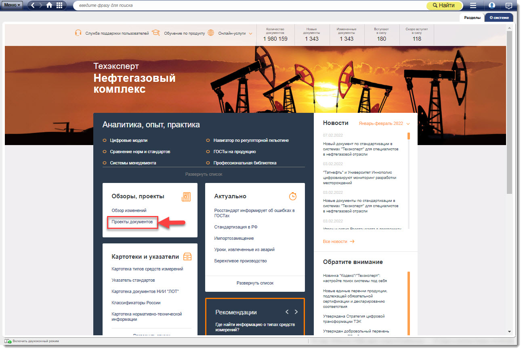The width and height of the screenshot is (523, 351).
Task: Click the graduation cap training icon
Action: pyautogui.click(x=157, y=33)
